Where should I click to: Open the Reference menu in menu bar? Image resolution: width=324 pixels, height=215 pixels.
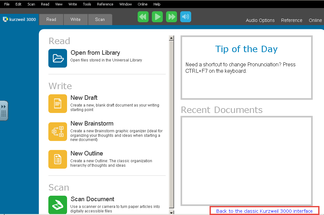105,4
